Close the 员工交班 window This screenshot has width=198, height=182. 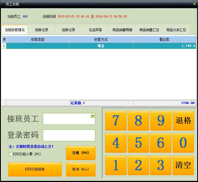(194, 4)
